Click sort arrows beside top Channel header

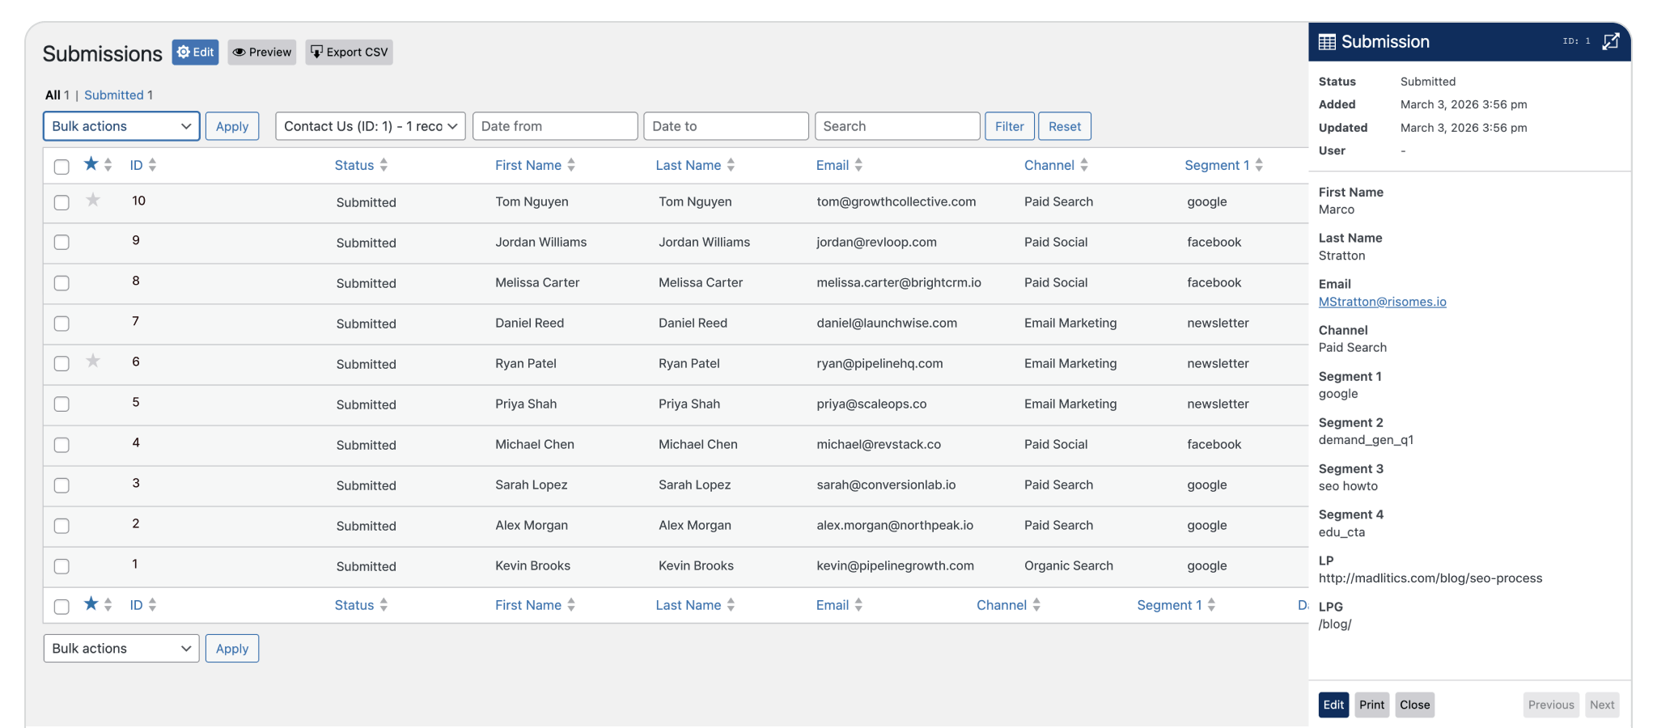click(1084, 165)
